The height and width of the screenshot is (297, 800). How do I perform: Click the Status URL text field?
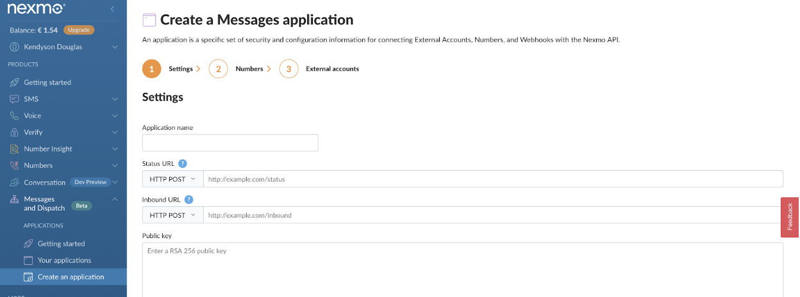493,179
